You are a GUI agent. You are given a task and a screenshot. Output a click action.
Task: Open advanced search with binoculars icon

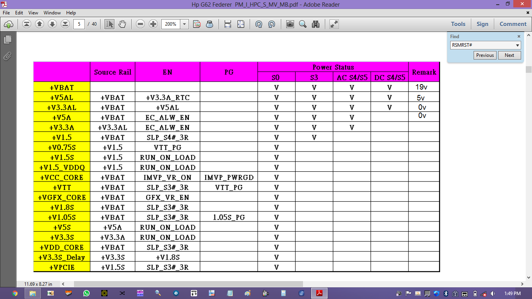[x=315, y=24]
